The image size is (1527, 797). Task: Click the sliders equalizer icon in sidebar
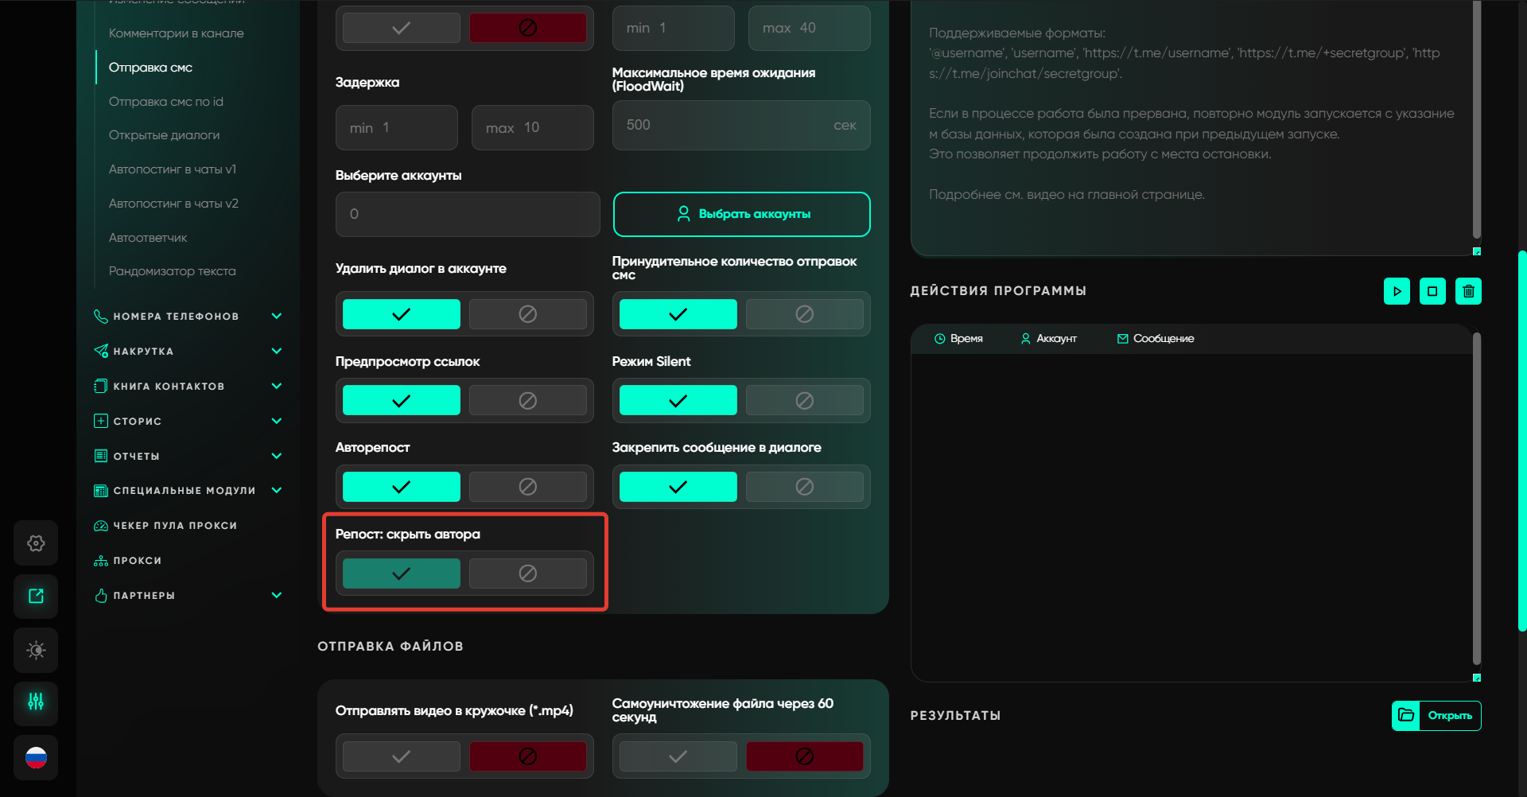click(x=36, y=702)
